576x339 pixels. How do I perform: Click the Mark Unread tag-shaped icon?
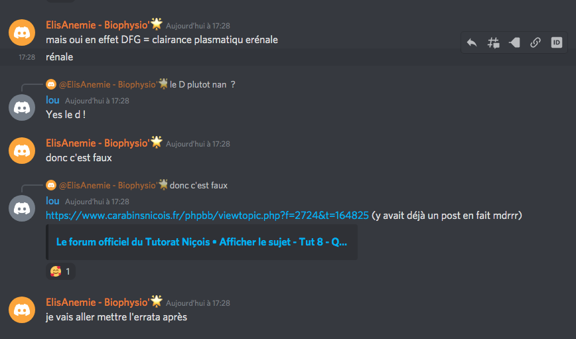pyautogui.click(x=514, y=42)
